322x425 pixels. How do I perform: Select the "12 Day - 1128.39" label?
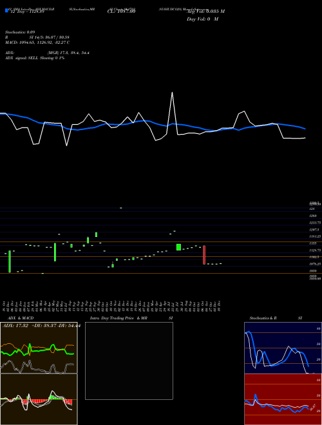(x=27, y=12)
